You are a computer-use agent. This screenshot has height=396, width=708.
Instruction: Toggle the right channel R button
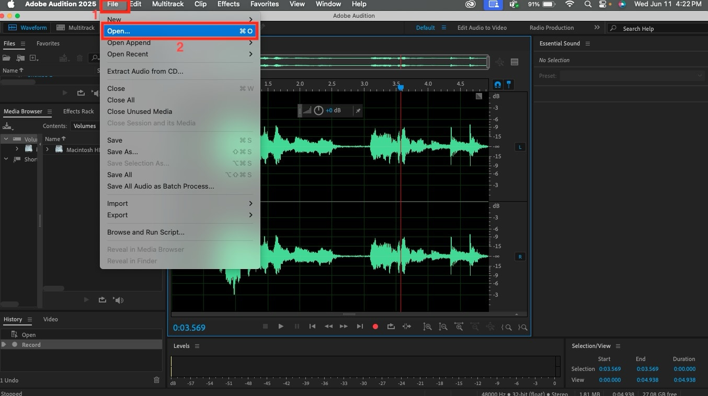coord(520,257)
